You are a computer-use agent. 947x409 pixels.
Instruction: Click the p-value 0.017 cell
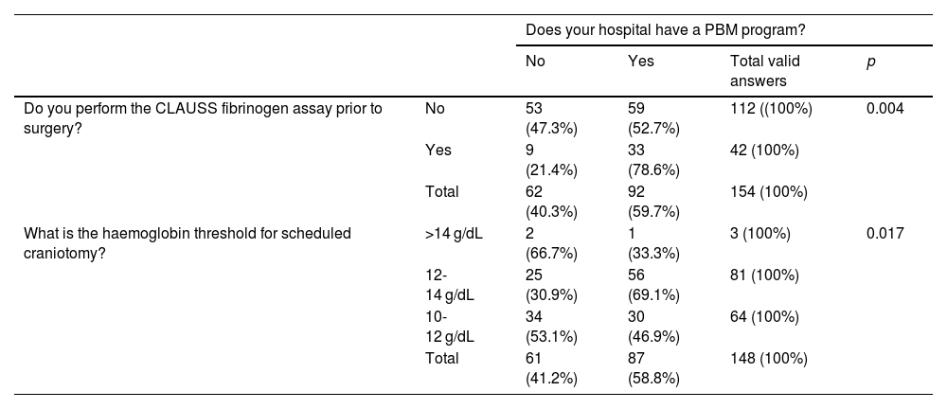[x=884, y=233]
